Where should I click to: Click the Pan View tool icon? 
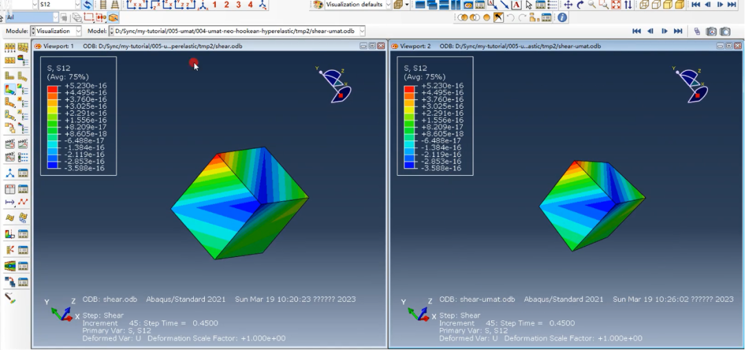[568, 5]
